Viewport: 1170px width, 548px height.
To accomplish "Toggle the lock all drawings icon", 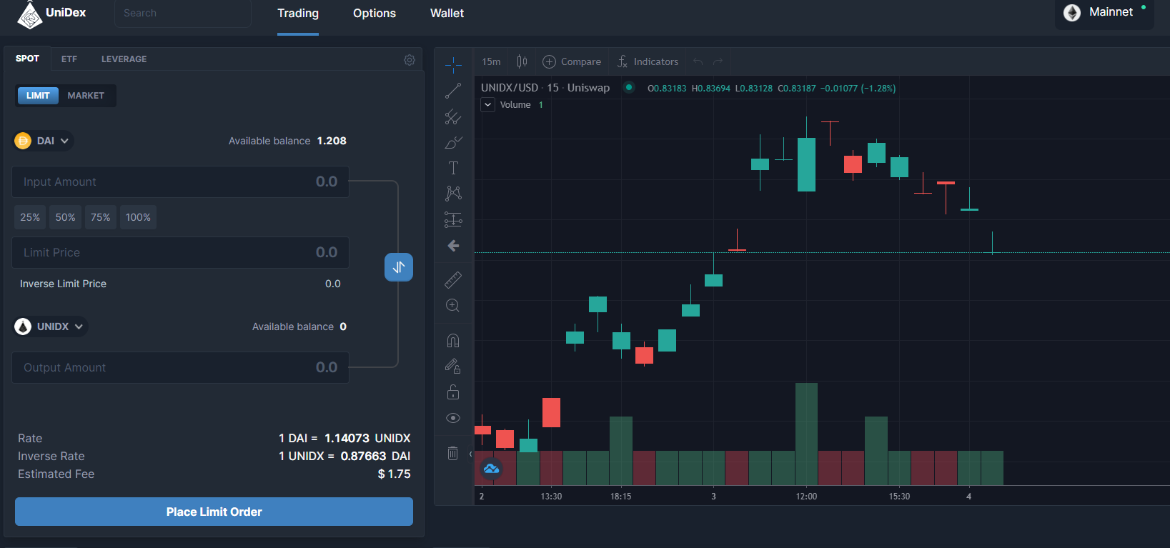I will (x=453, y=392).
